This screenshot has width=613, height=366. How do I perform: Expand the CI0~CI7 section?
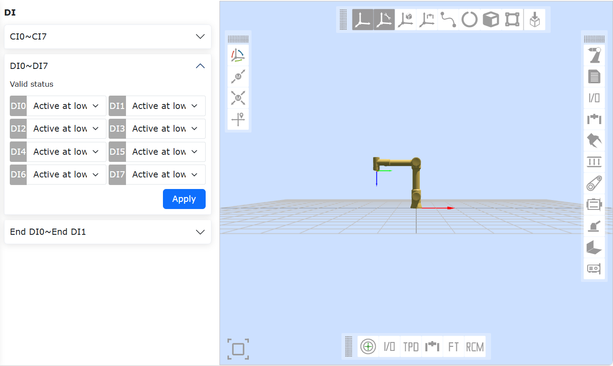point(108,36)
